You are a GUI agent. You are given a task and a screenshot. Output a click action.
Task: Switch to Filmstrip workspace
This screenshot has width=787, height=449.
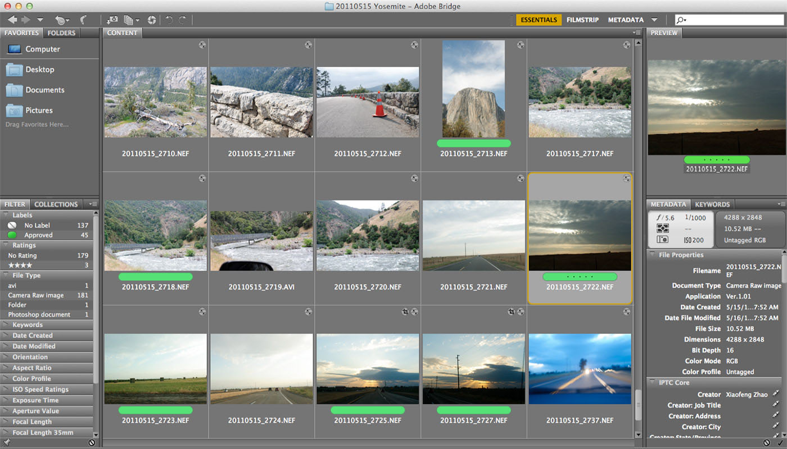click(x=582, y=20)
